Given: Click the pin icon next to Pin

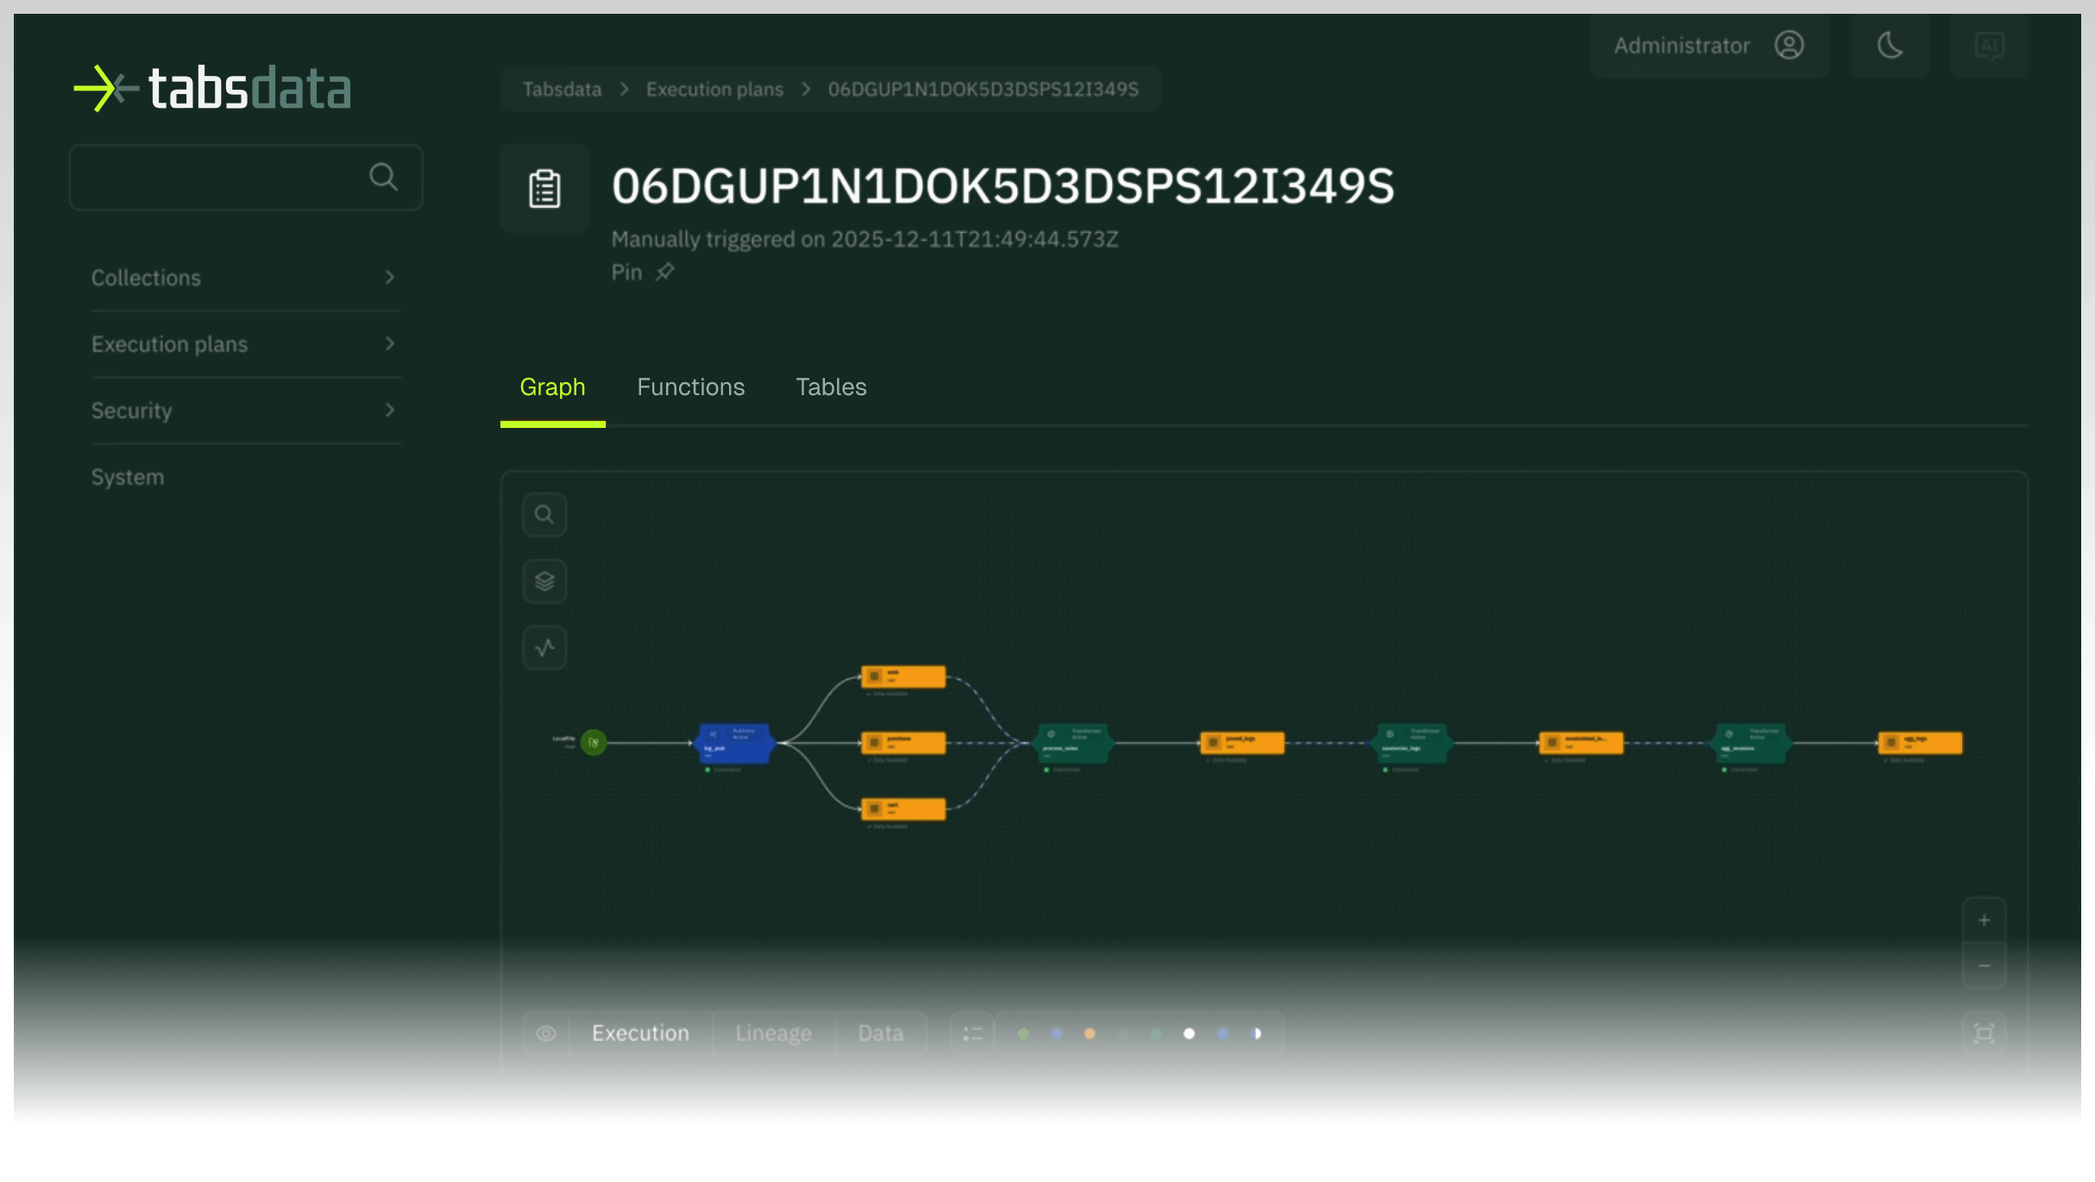Looking at the screenshot, I should (664, 273).
